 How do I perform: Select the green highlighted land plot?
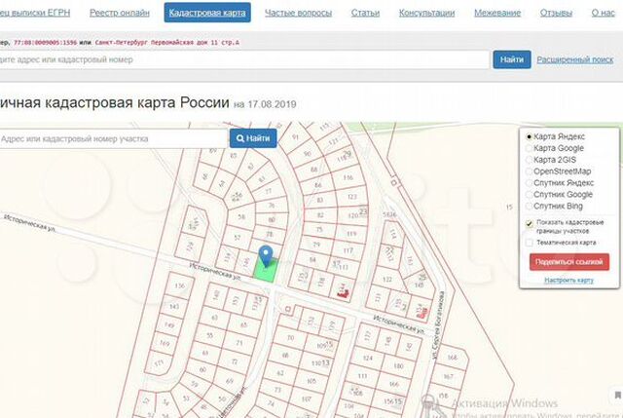coord(266,270)
